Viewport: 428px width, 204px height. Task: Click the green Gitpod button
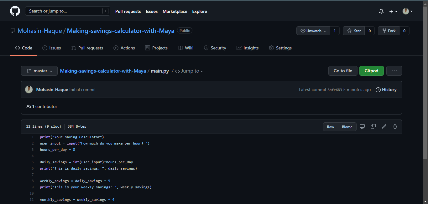tap(371, 71)
